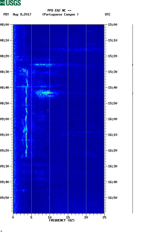144x234 pixels.
Task: Click the '08:10' PDT time label
Action: [x=4, y=40]
